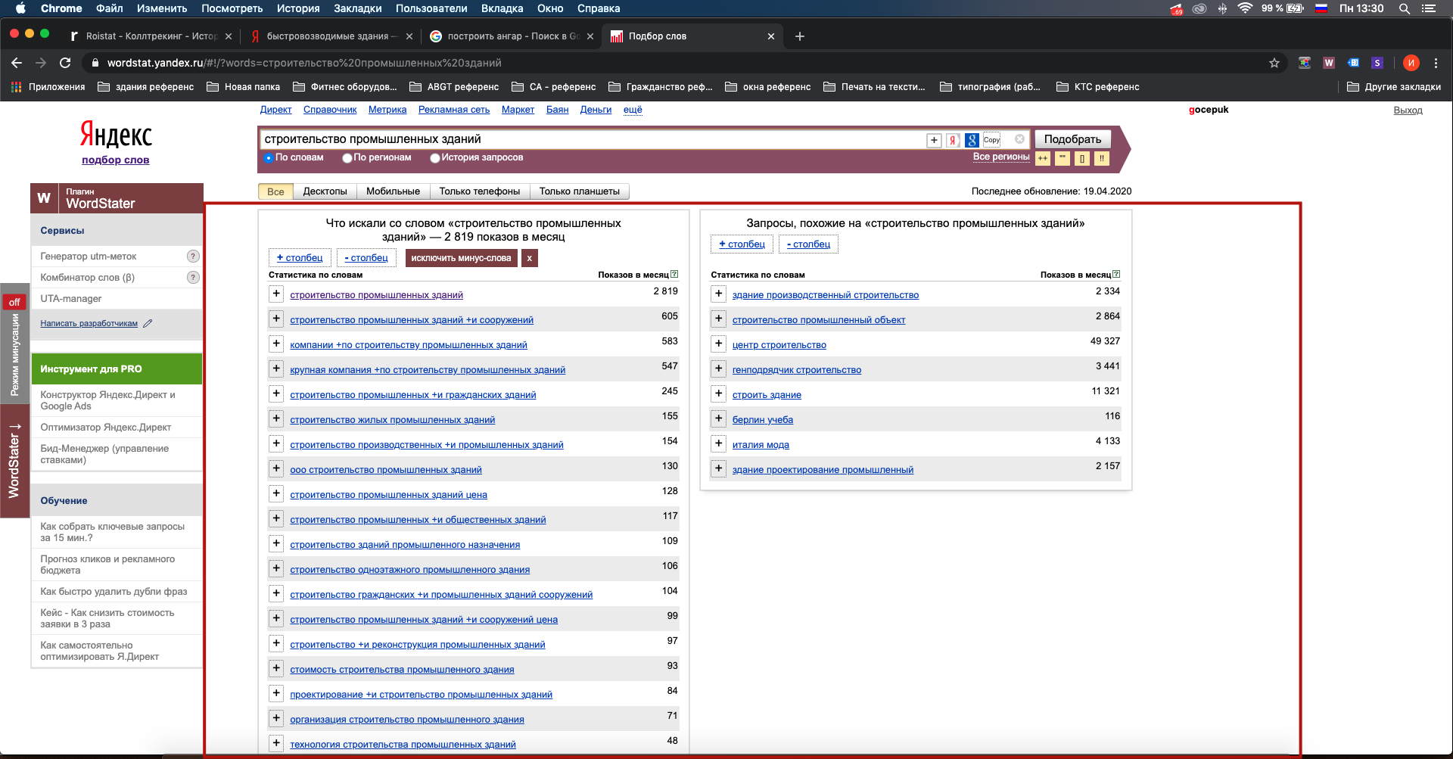
Task: Open Google search icon in query field
Action: click(x=972, y=140)
